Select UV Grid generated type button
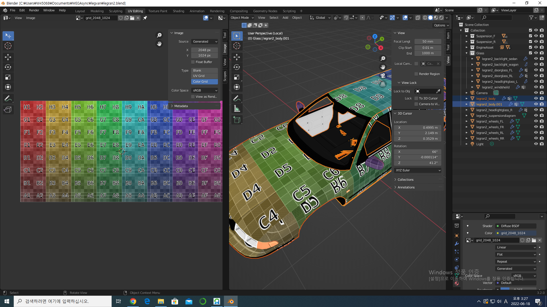547x307 pixels. (205, 76)
